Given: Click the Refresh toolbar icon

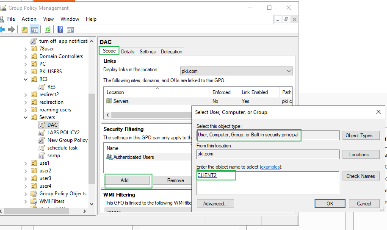Looking at the screenshot, I should [x=48, y=30].
